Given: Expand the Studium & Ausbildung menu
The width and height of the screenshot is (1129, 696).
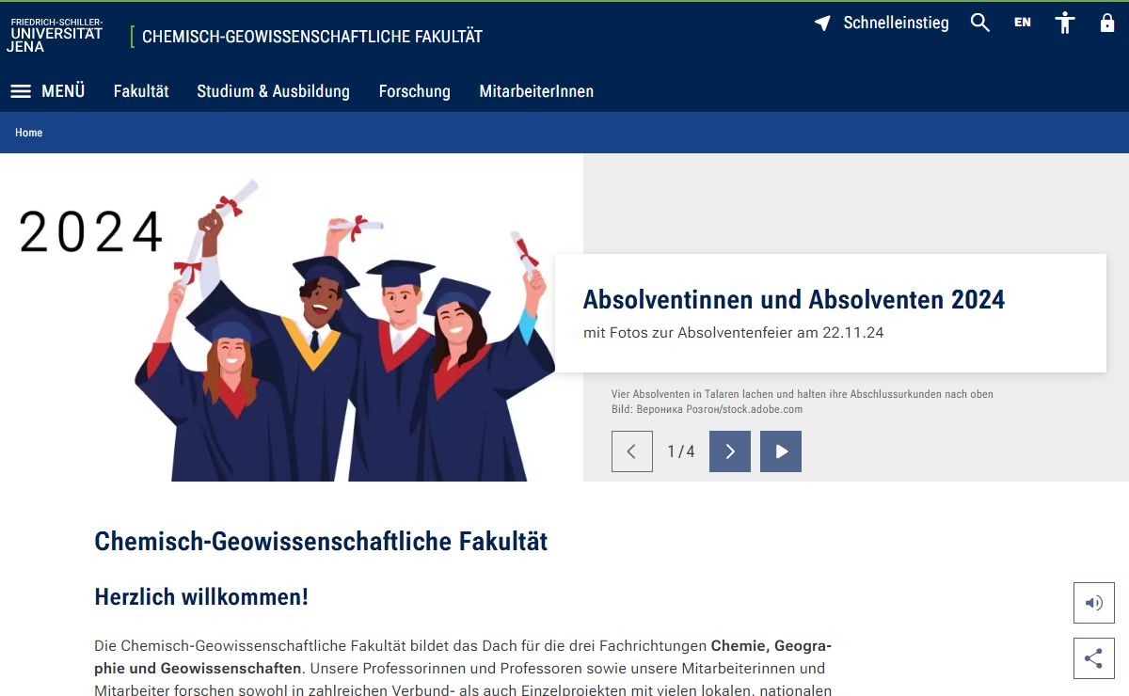Looking at the screenshot, I should pos(273,91).
